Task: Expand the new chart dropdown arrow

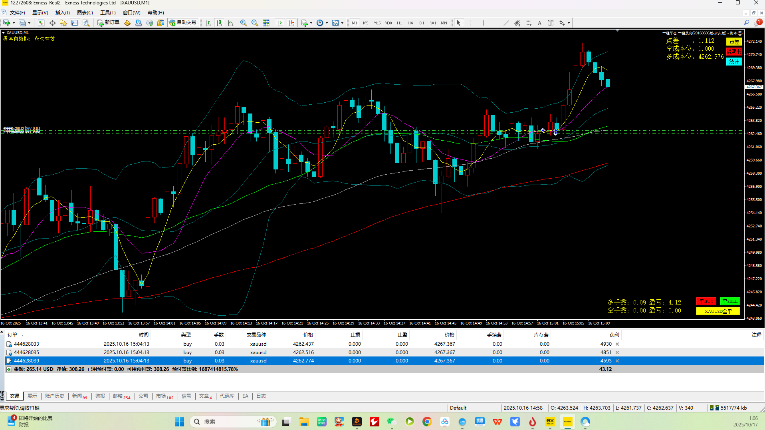Action: point(14,23)
